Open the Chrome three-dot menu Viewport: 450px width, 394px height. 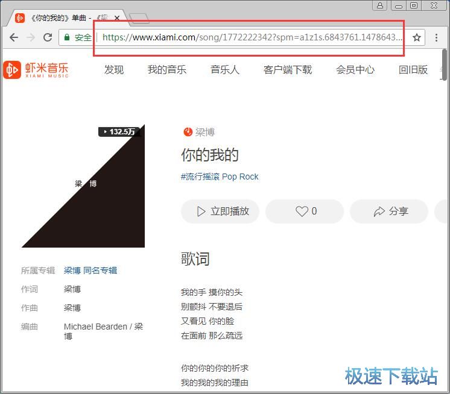click(x=437, y=37)
